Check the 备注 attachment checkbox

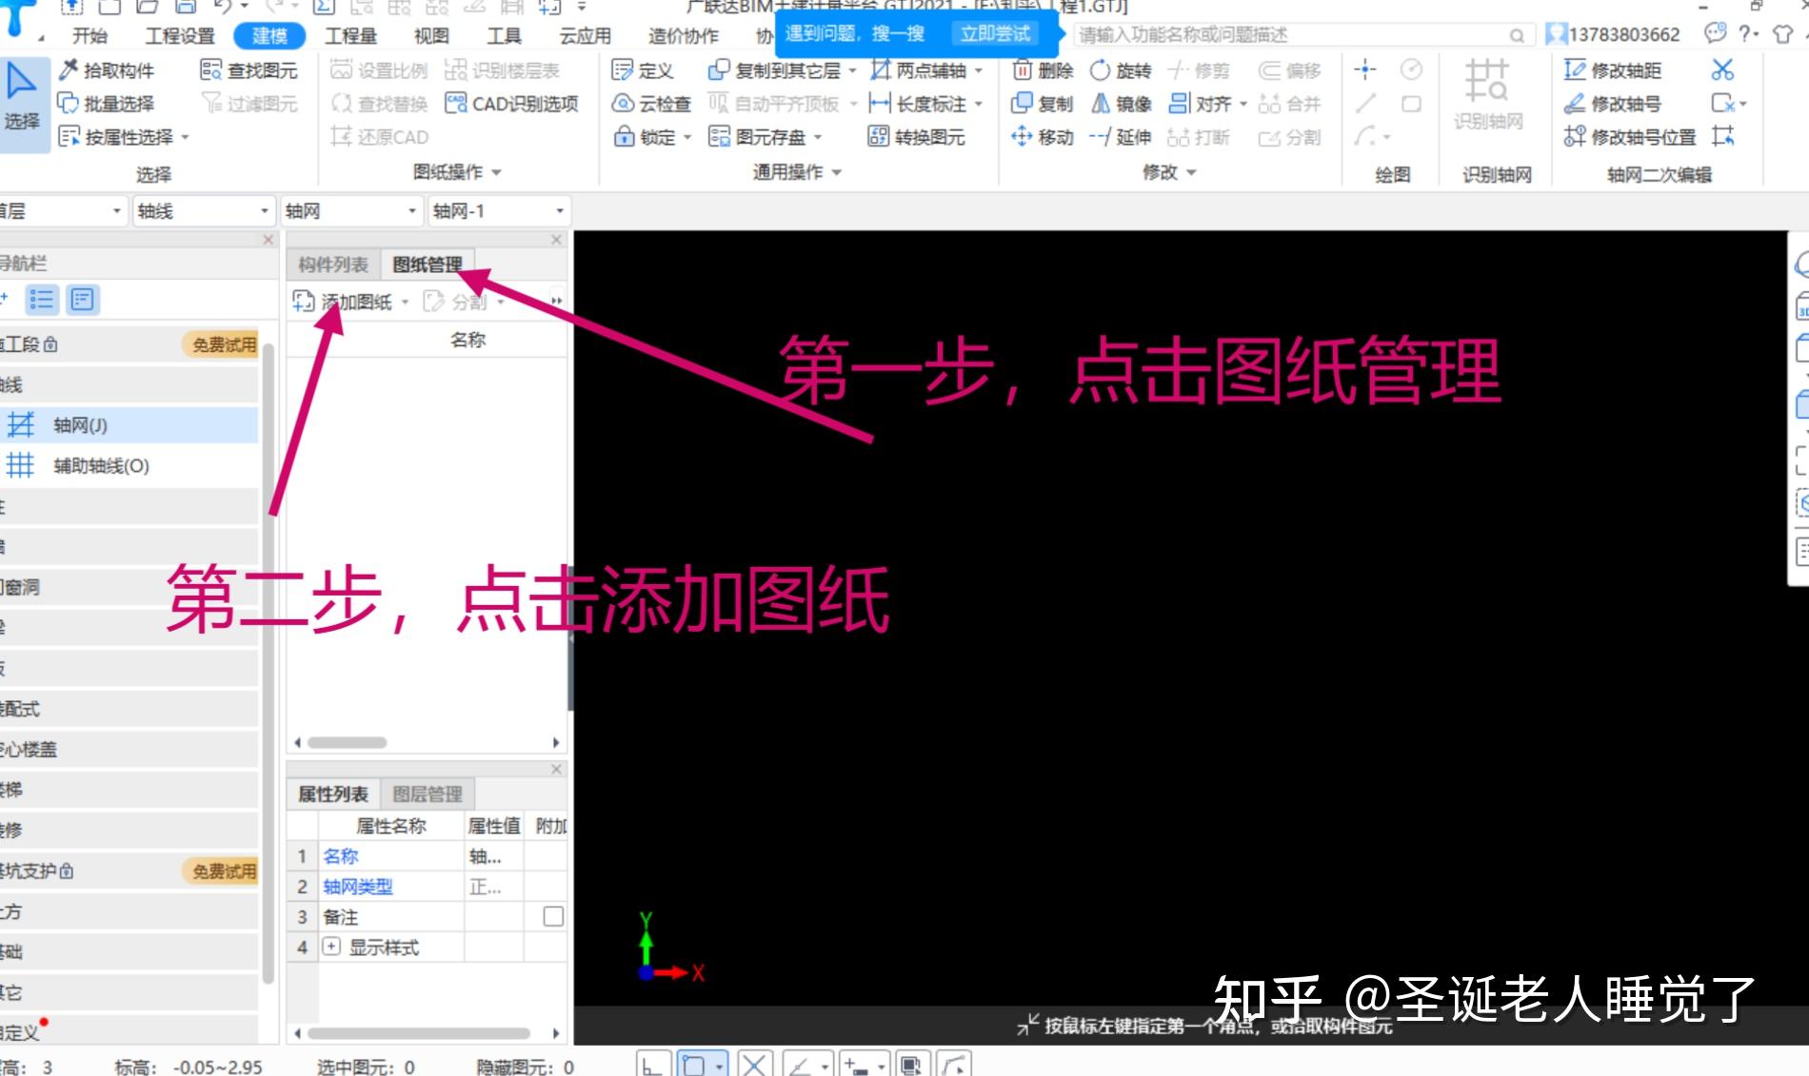pos(550,916)
